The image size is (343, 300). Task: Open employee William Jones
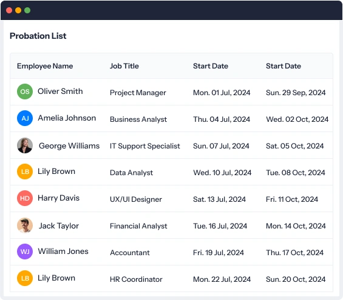[x=63, y=252]
